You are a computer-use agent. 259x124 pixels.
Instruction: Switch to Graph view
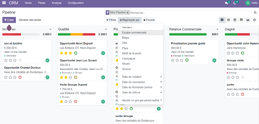(248, 20)
